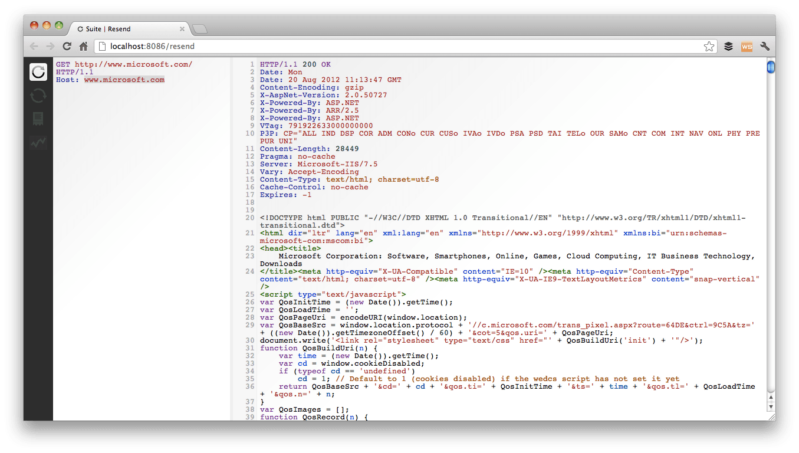
Task: Click the document.write stylesheet line
Action: (x=482, y=340)
